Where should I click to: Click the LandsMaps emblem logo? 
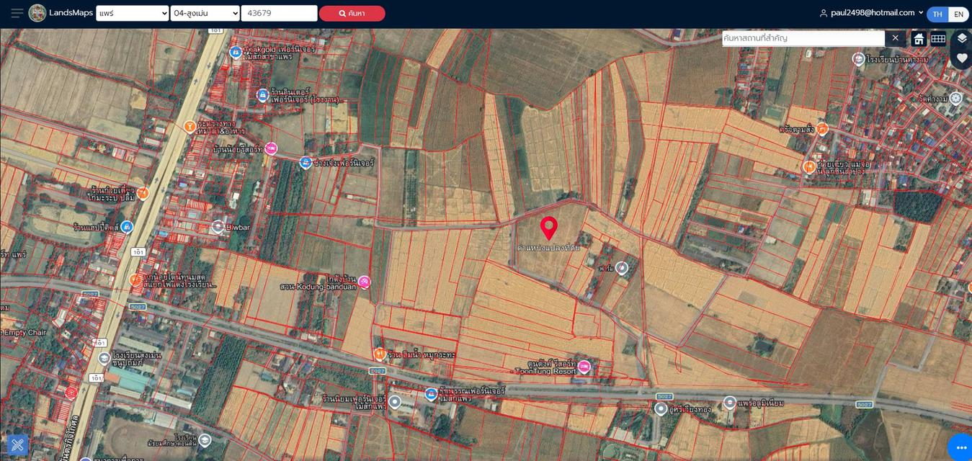tap(37, 13)
